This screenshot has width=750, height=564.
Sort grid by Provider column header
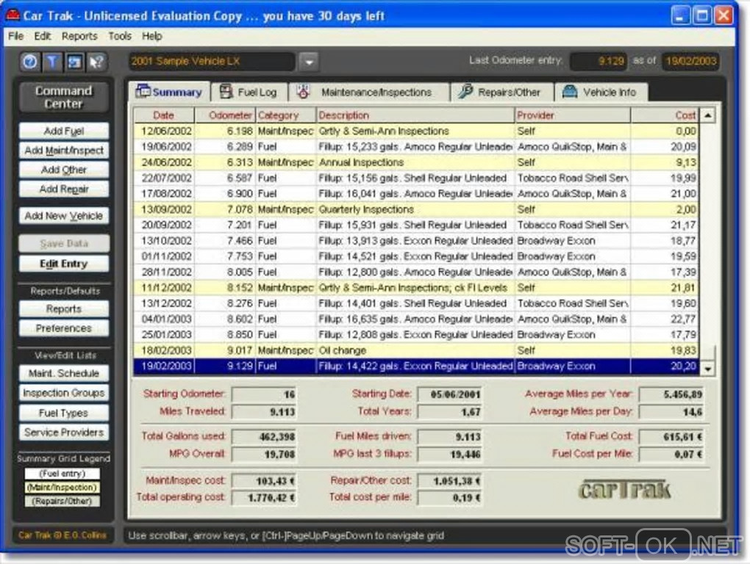point(573,115)
